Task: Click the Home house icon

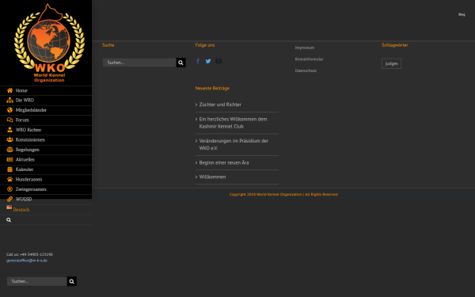Action: [9, 90]
